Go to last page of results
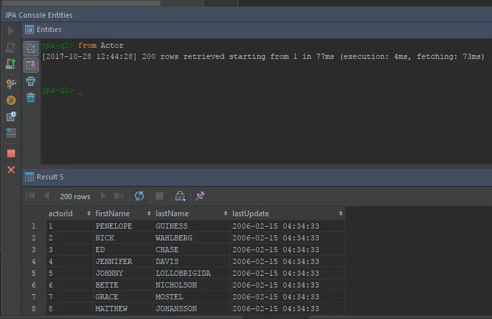492x319 pixels. click(118, 196)
